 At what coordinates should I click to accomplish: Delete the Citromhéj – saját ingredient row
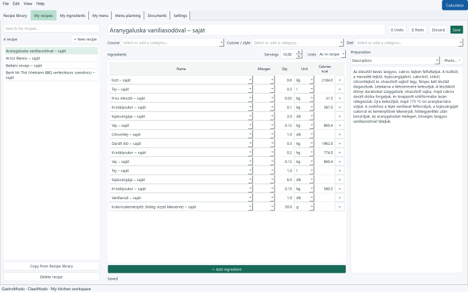coord(339,134)
